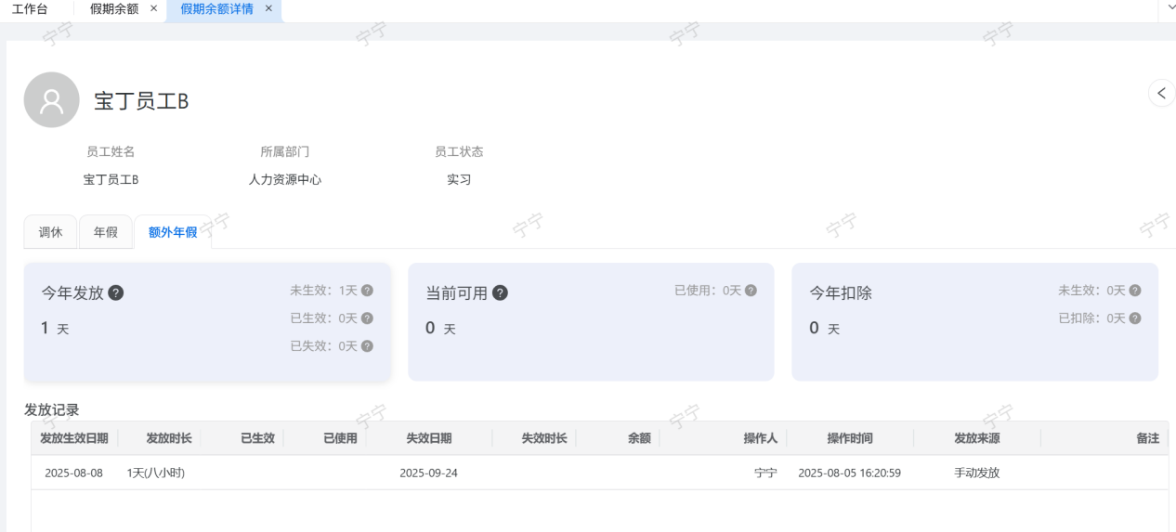Collapse panel with left chevron button
Screen dimensions: 1176x532
(1161, 93)
